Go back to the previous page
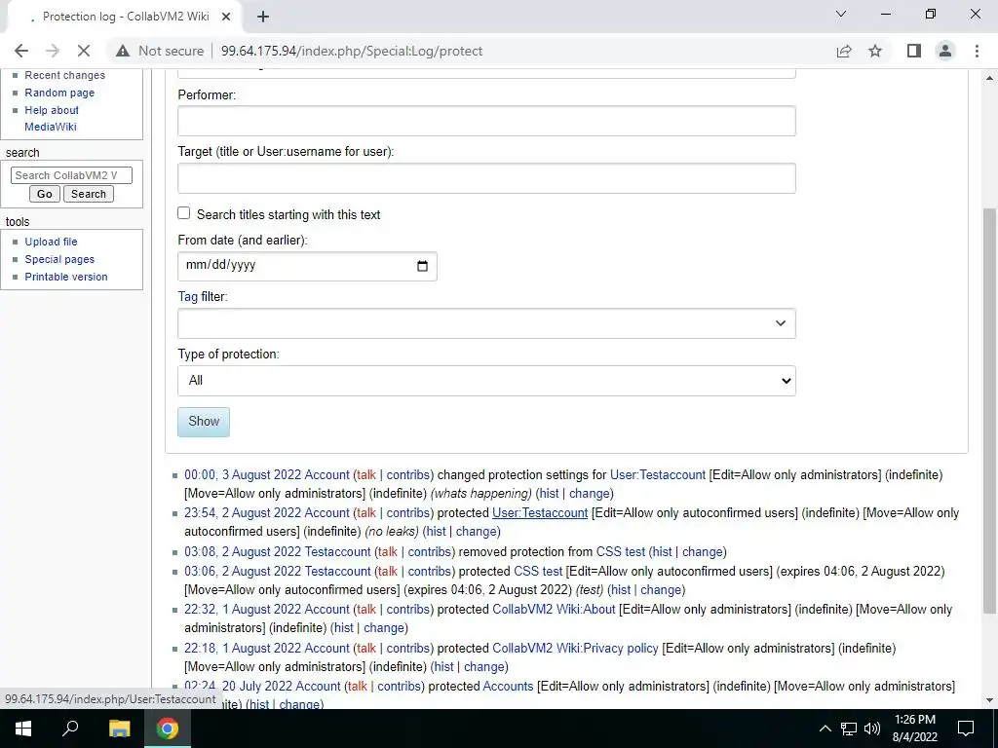This screenshot has width=998, height=748. click(x=21, y=51)
